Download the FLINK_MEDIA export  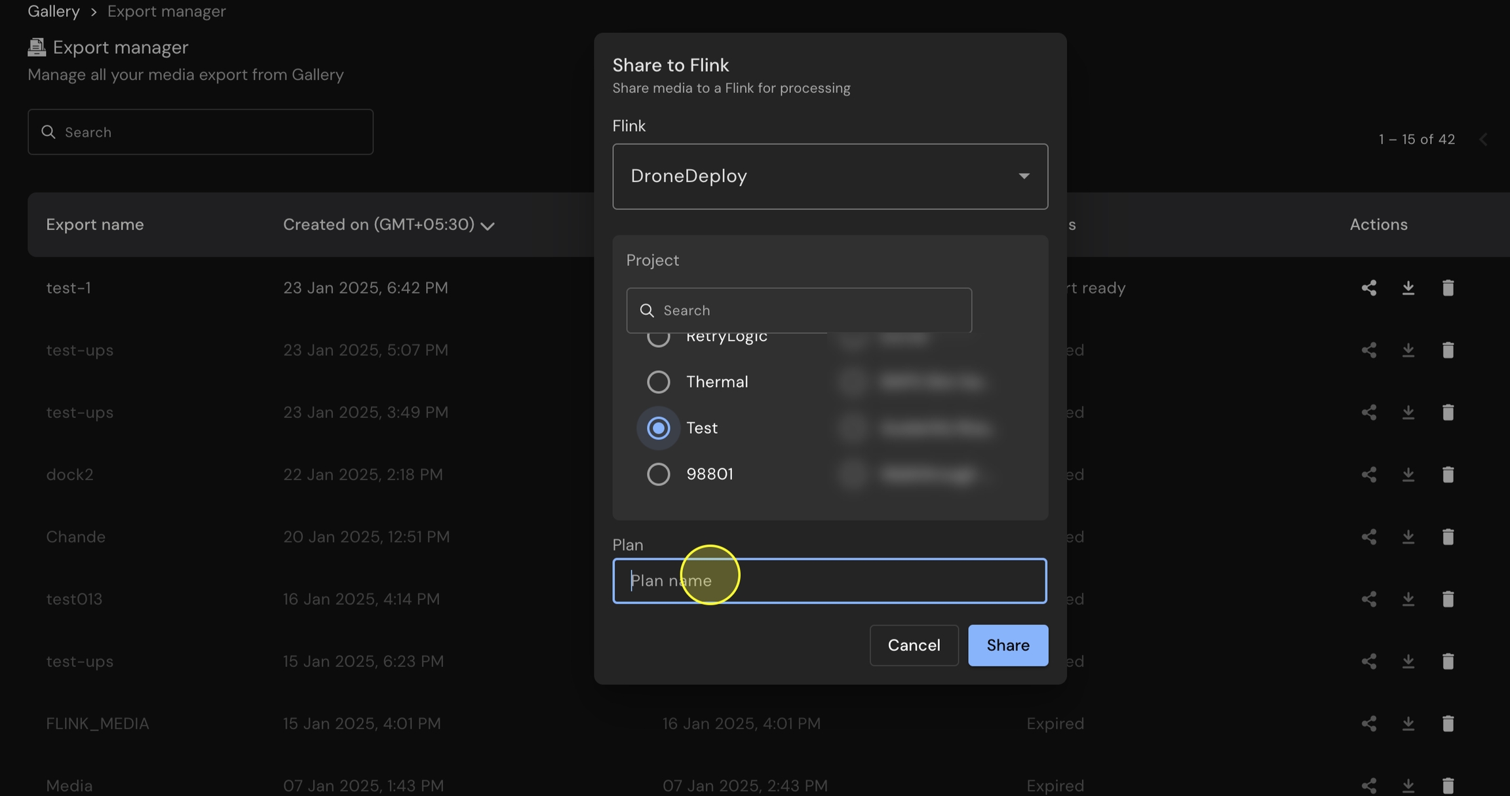(x=1408, y=723)
